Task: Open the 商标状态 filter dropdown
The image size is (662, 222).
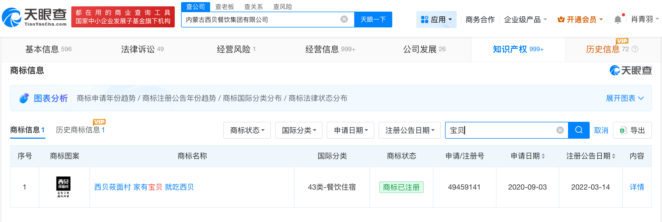Action: [247, 130]
